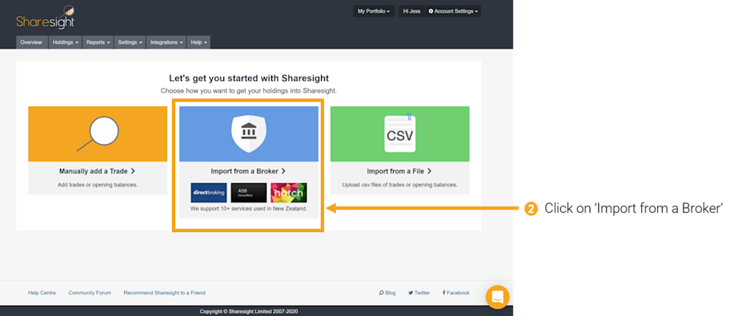Click the CSV file image

click(x=399, y=134)
